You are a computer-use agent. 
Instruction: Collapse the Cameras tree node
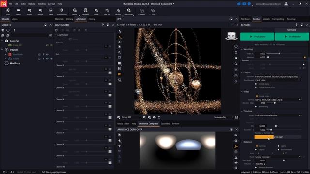coord(2,41)
